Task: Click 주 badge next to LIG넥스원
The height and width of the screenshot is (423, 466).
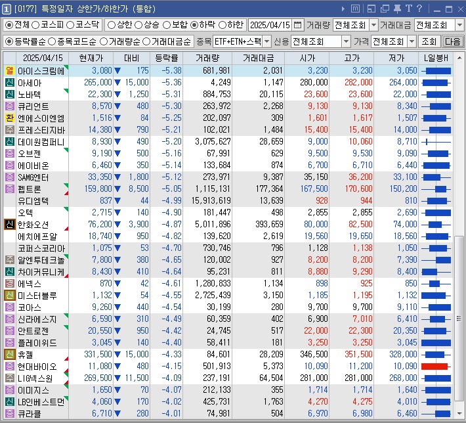Action: pyautogui.click(x=9, y=378)
